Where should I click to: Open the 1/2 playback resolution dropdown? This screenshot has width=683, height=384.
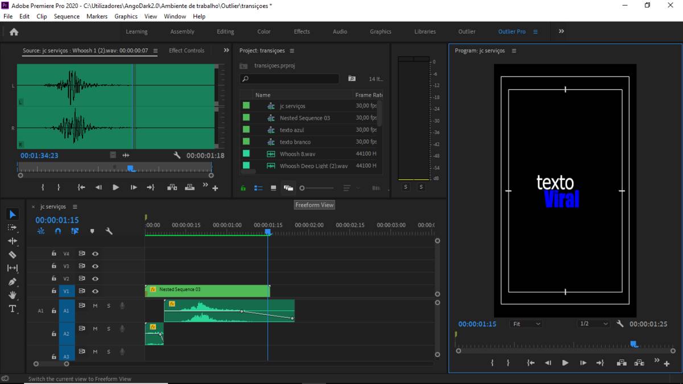pyautogui.click(x=593, y=324)
